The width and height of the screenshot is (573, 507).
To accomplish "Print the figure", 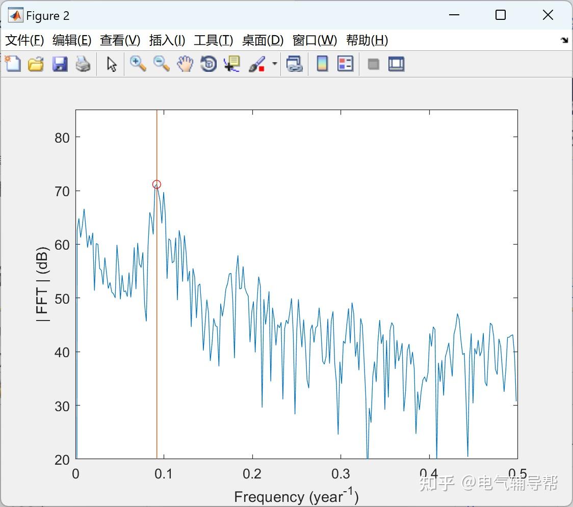I will (83, 64).
